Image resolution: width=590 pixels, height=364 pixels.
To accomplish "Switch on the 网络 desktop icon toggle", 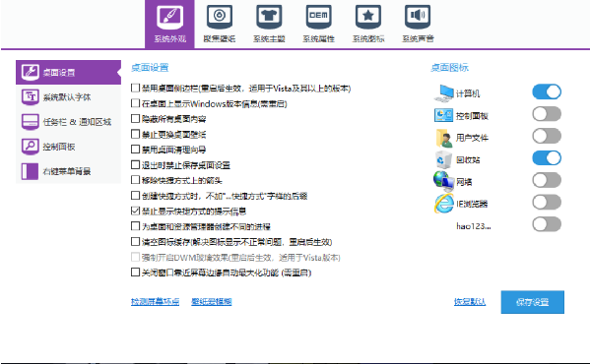I will tap(547, 180).
